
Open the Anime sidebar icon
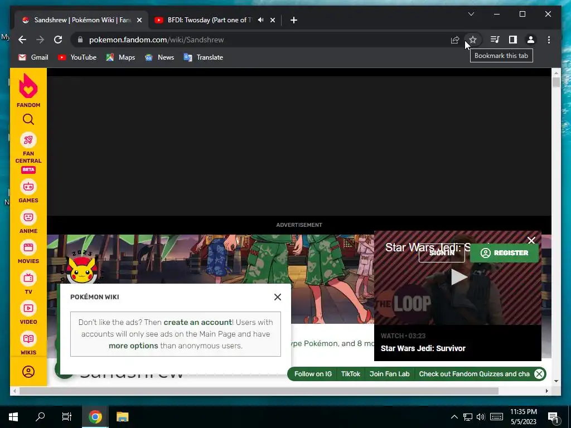[x=28, y=218]
